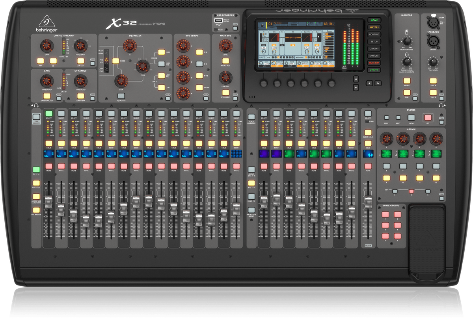Click the CLEAR SOLO button

368,132
